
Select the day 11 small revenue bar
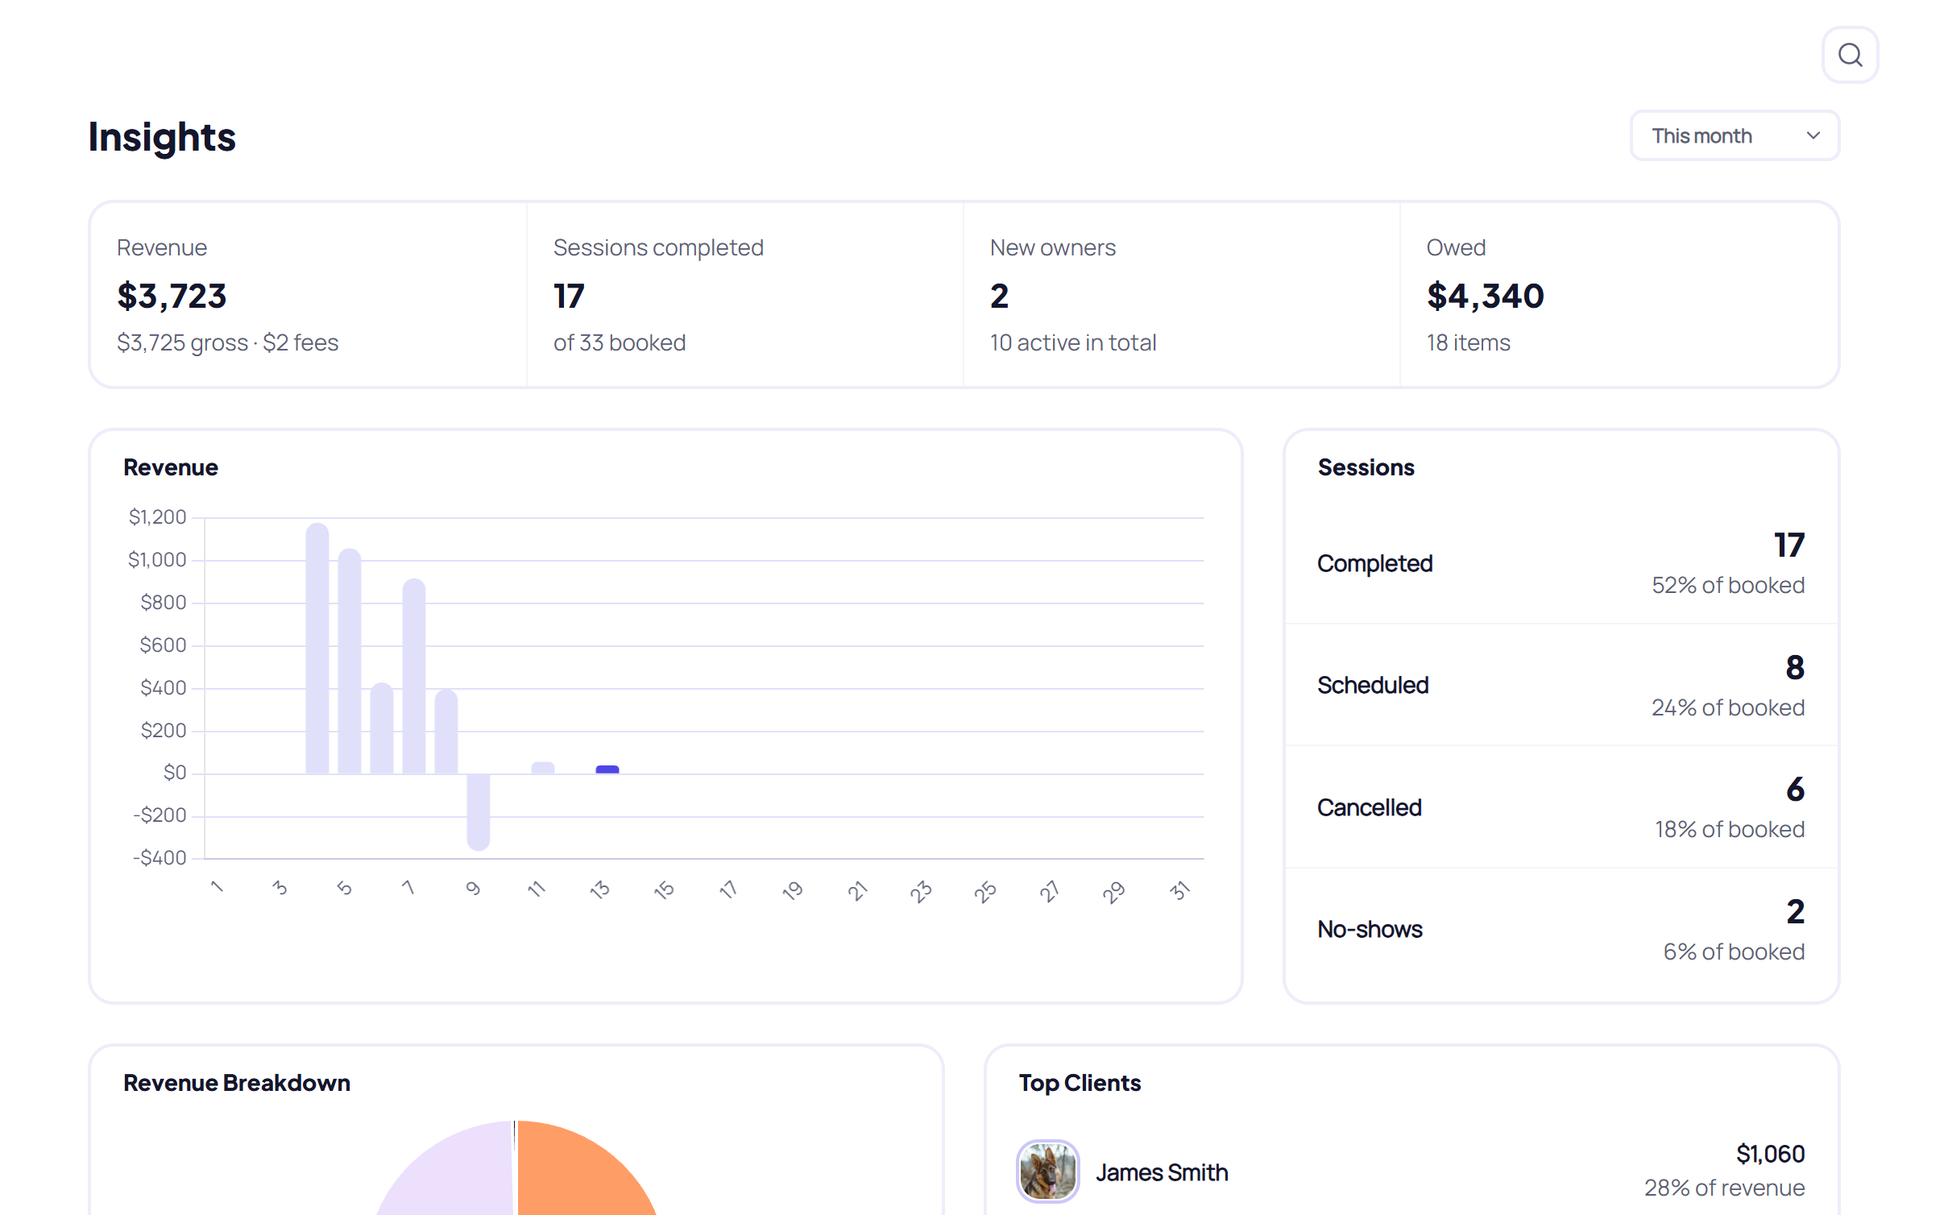(543, 768)
